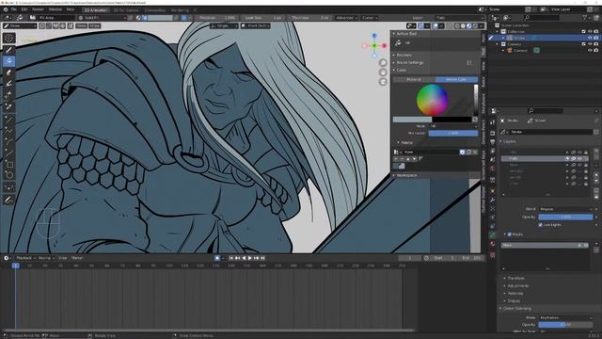Select the Fill bucket tool in toolbar
The width and height of the screenshot is (602, 339).
9,61
